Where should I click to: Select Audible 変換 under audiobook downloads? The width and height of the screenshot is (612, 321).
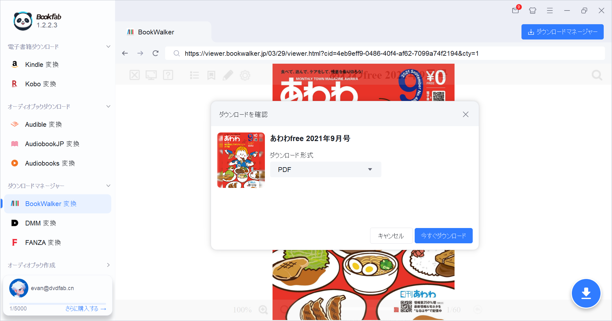click(x=43, y=124)
